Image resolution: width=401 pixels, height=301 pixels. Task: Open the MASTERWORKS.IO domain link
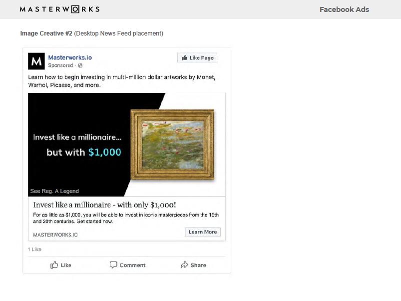point(55,234)
